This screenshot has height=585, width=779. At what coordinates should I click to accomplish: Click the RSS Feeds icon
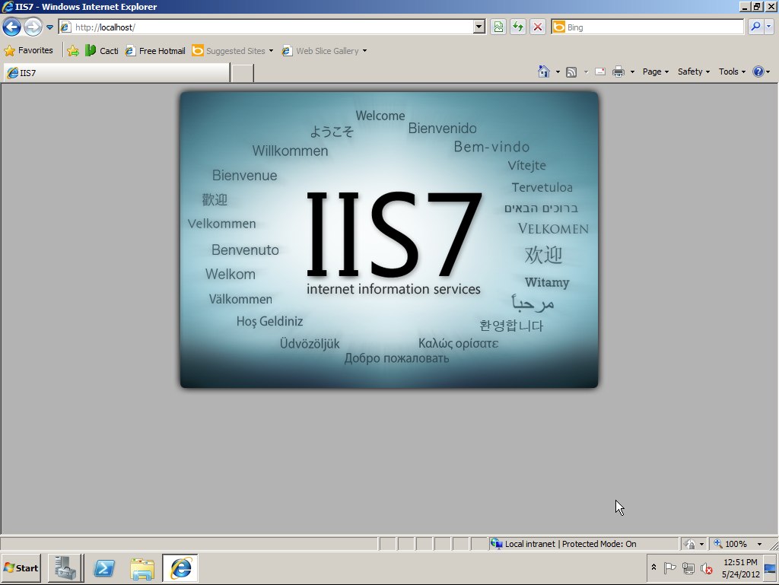coord(571,72)
